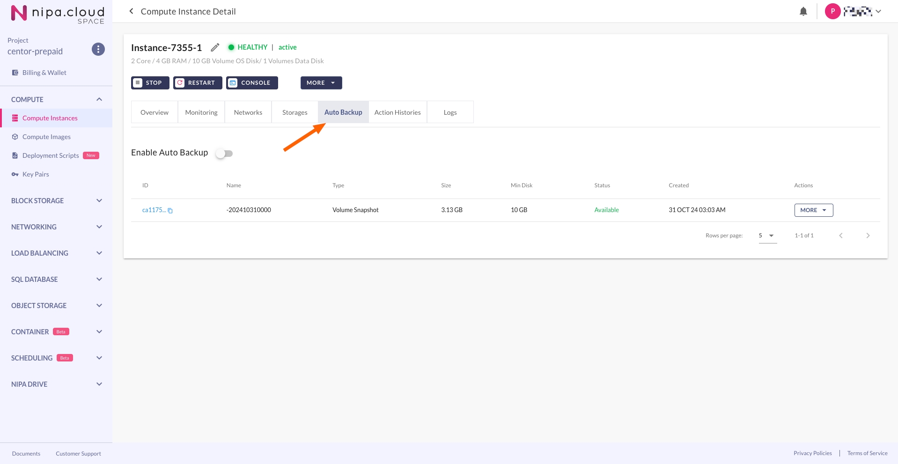
Task: Click the pencil icon to rename instance
Action: click(x=215, y=47)
